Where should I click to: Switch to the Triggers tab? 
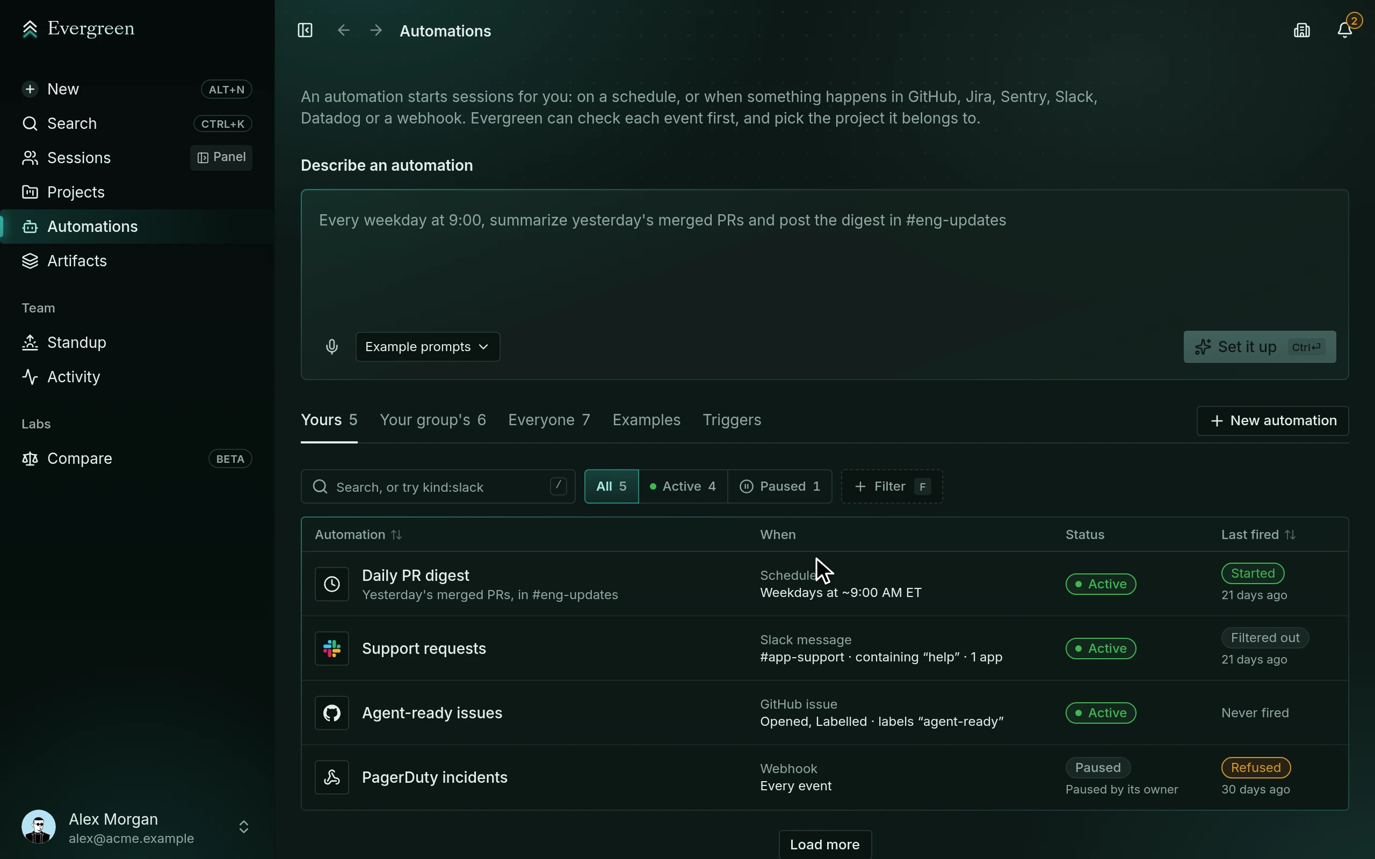click(732, 420)
